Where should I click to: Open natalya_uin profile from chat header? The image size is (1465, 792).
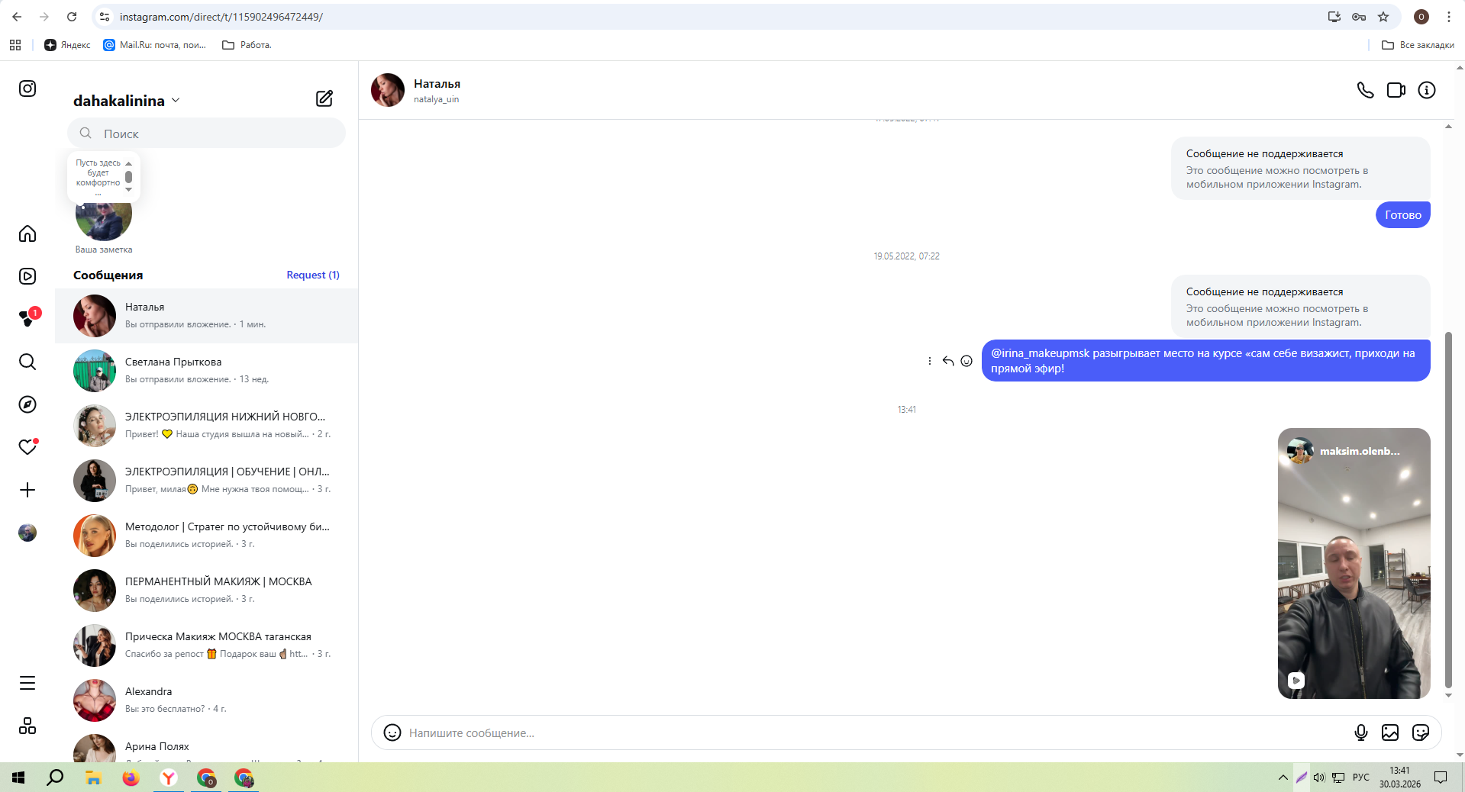437,99
